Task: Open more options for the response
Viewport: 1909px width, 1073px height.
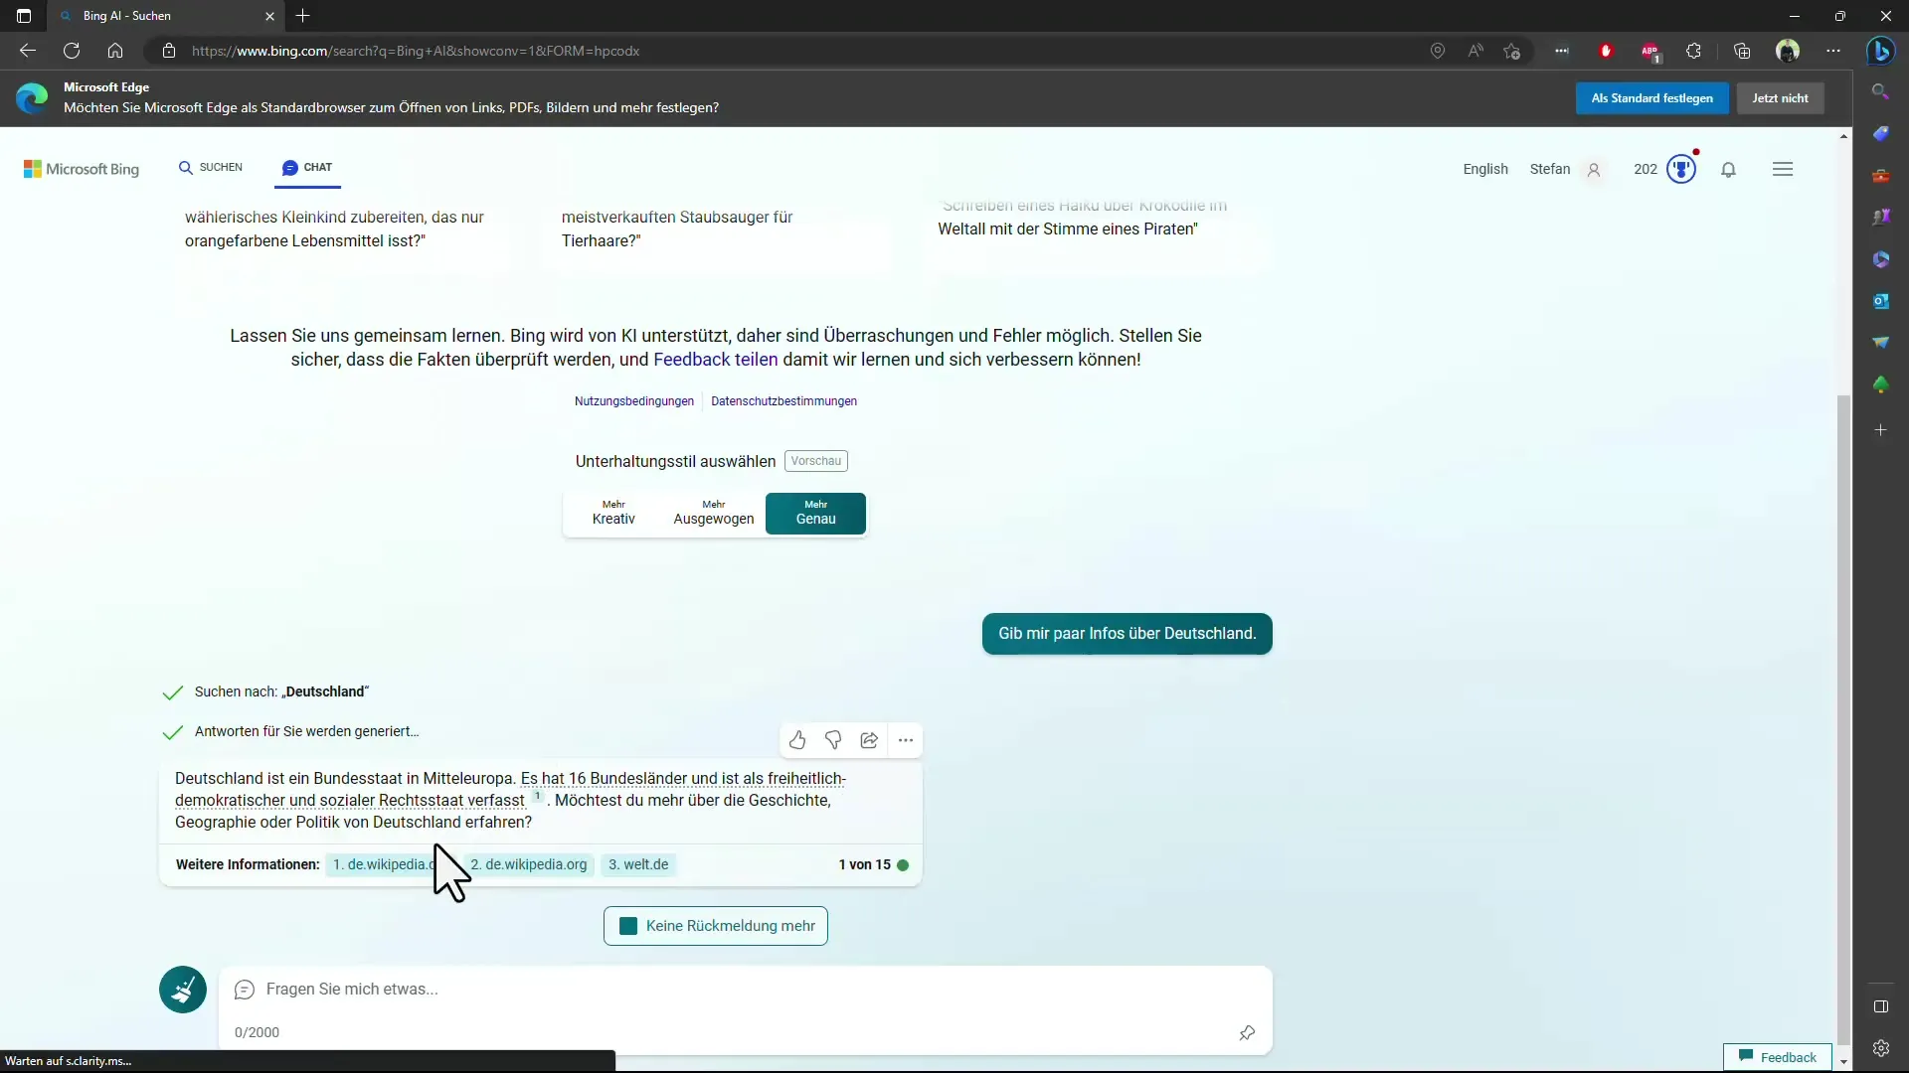Action: (x=905, y=740)
